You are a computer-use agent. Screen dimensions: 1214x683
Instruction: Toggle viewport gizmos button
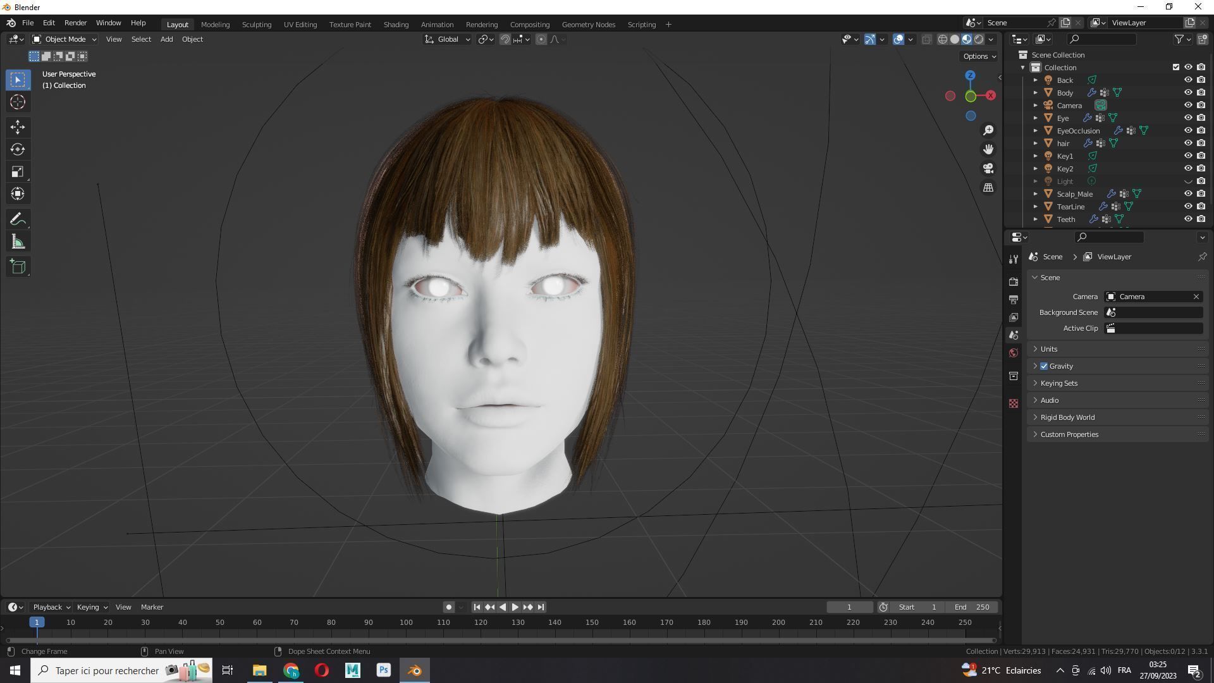pos(870,39)
